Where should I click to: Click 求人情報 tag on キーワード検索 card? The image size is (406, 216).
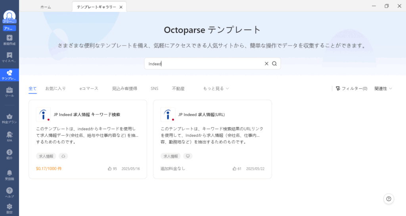pyautogui.click(x=46, y=156)
